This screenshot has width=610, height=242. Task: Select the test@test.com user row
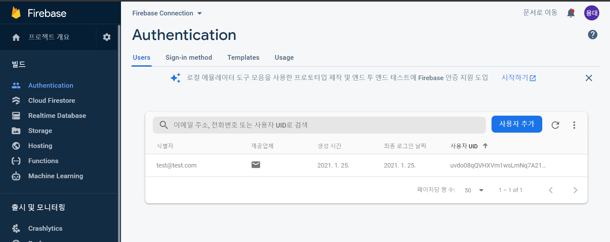(x=366, y=165)
